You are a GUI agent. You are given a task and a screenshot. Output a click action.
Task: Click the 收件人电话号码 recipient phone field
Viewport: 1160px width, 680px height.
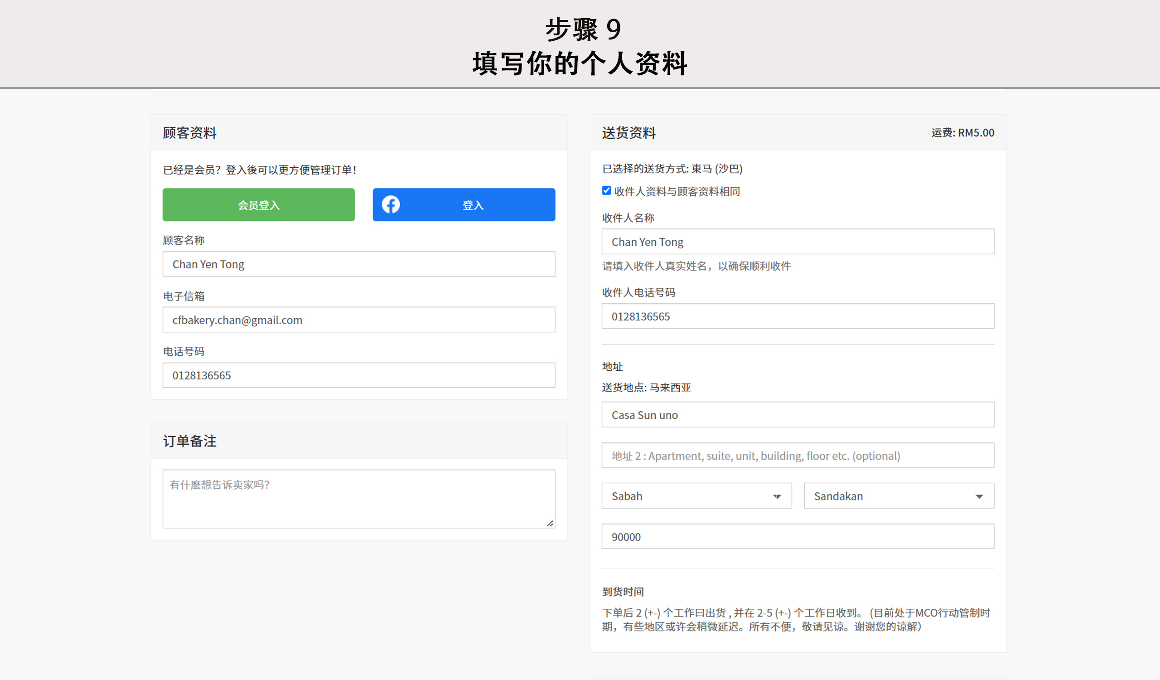click(798, 316)
